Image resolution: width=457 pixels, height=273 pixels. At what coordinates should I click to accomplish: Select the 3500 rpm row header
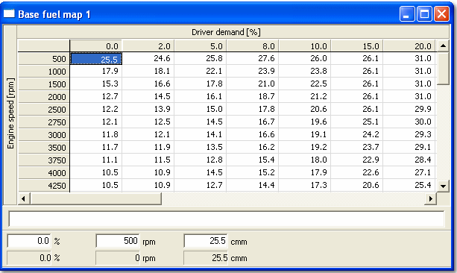coord(44,147)
